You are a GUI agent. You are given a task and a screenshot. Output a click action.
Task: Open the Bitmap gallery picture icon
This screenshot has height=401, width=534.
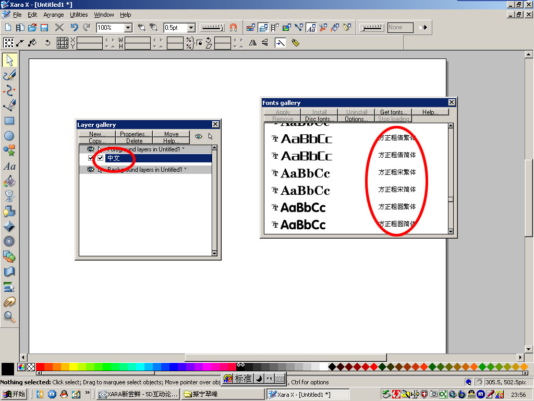point(287,28)
